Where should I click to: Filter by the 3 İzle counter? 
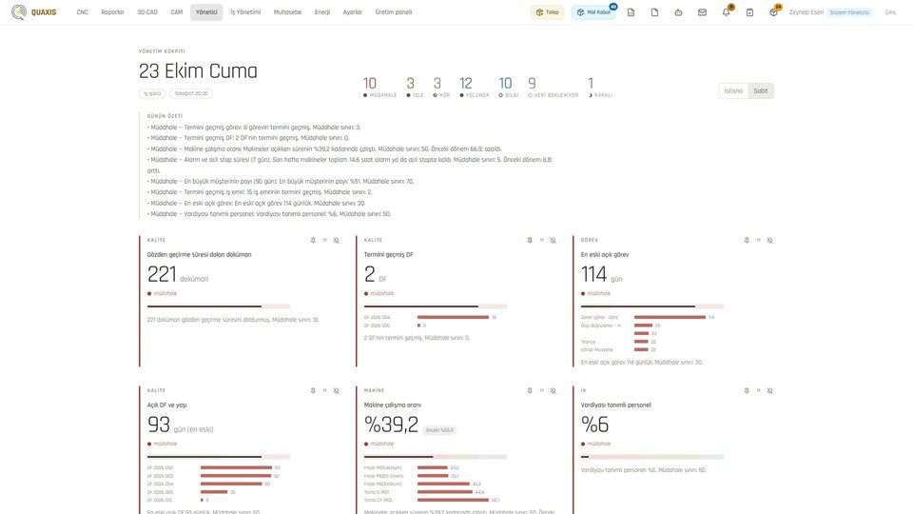tap(415, 88)
